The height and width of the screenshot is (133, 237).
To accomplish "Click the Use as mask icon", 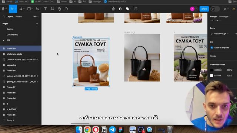I will (x=120, y=9).
